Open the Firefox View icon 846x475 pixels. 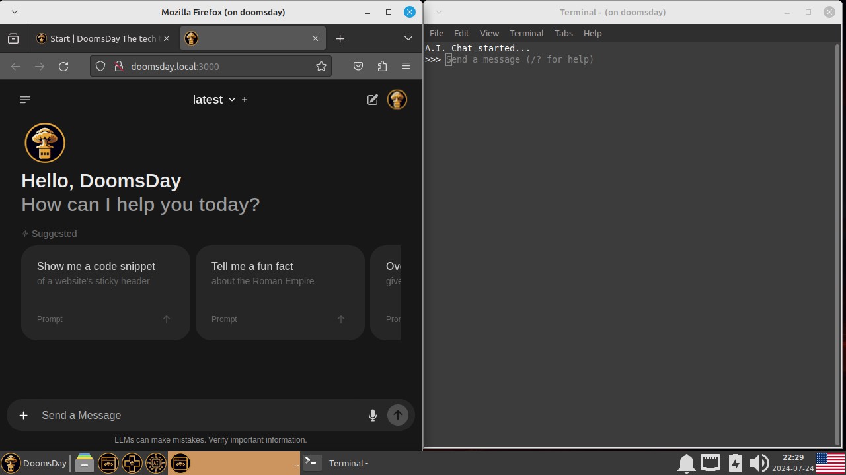pyautogui.click(x=13, y=38)
